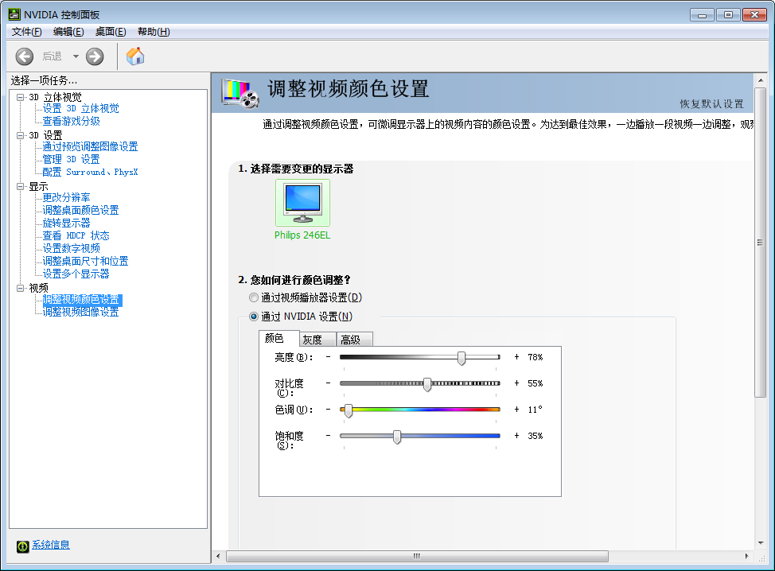Click the 78% brightness value
The height and width of the screenshot is (571, 775).
[x=535, y=357]
